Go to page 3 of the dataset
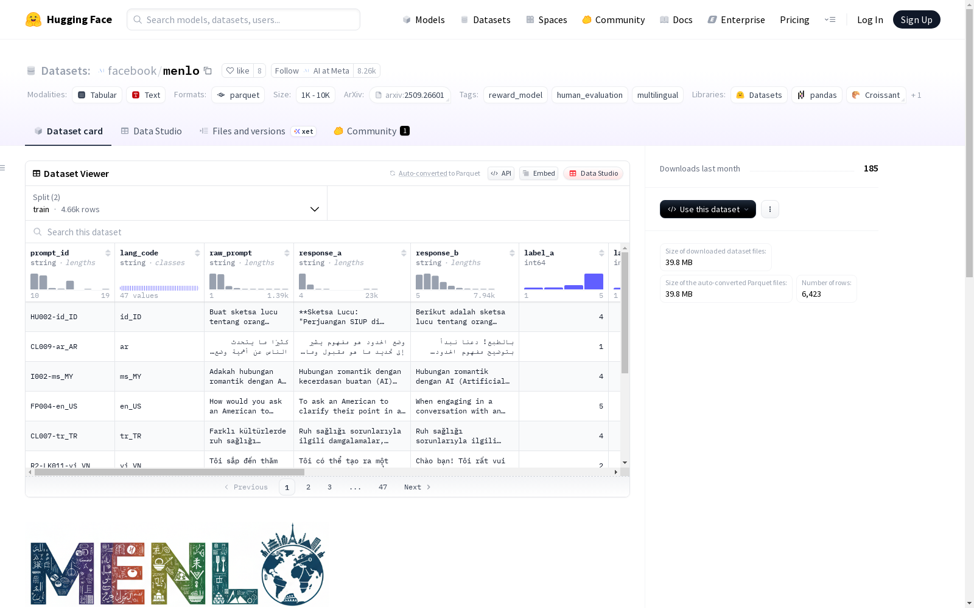Screen dimensions: 974x608 pos(330,487)
